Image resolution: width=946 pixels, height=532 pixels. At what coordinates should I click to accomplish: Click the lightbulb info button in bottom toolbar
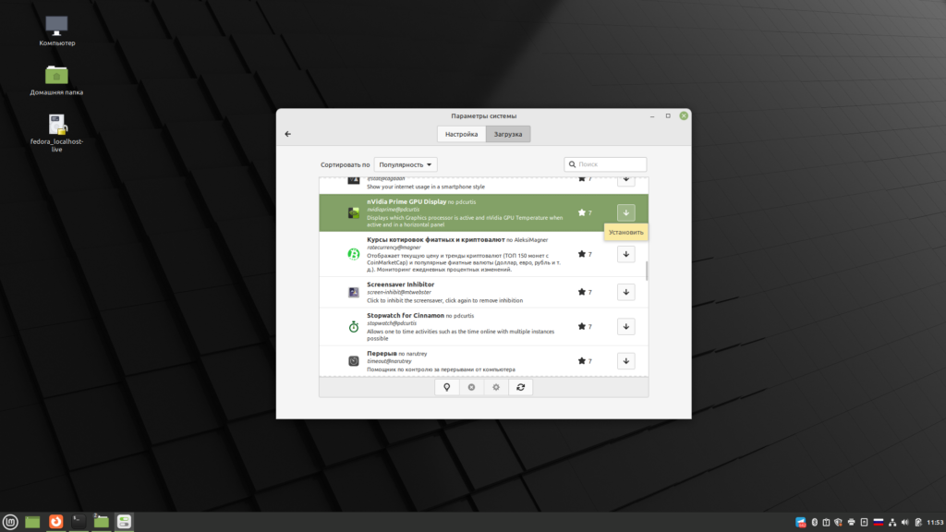click(x=447, y=387)
